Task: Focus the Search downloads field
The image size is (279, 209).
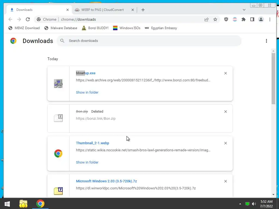Action: click(x=149, y=41)
